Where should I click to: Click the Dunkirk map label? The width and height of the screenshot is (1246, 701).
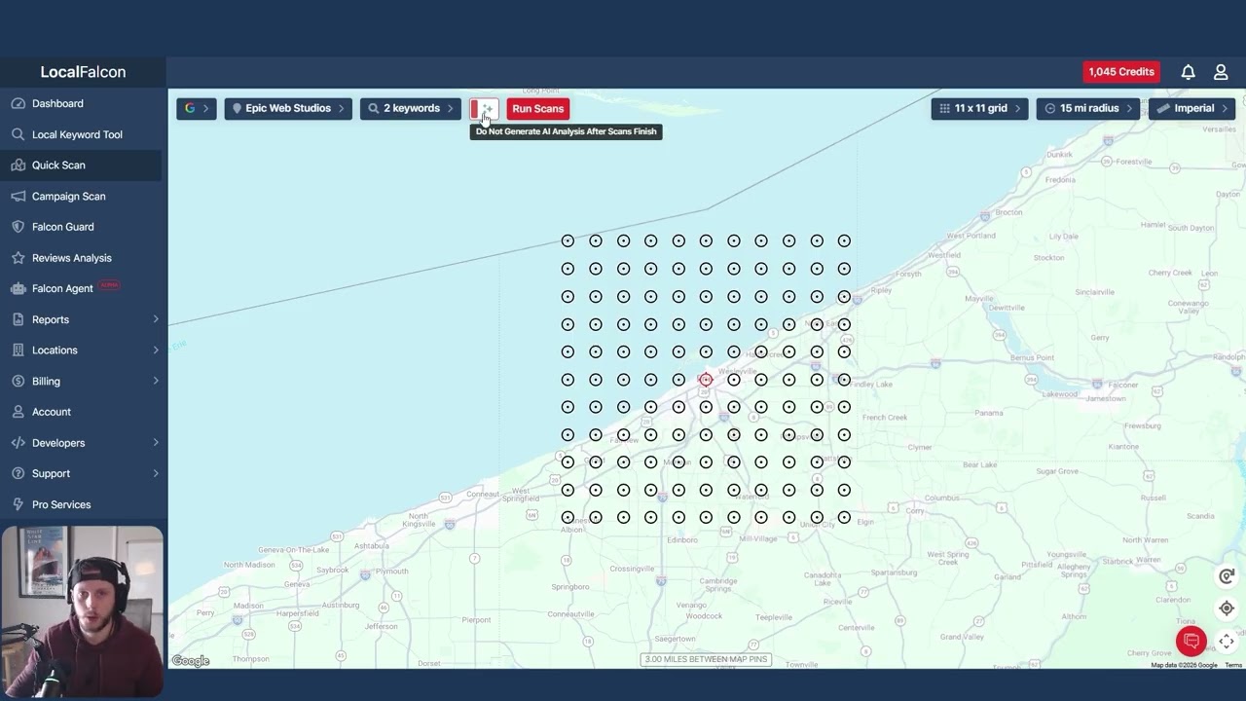[1059, 155]
